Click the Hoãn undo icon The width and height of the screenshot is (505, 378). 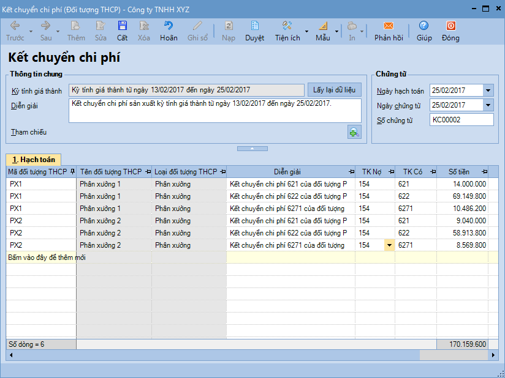coord(169,26)
